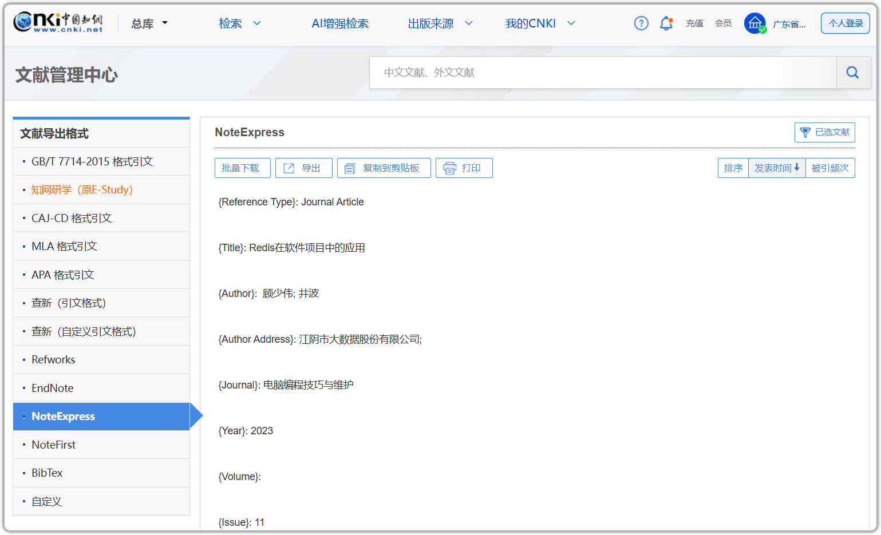Click the title text Redis在软件项目中的应用
The height and width of the screenshot is (535, 881).
(x=307, y=248)
